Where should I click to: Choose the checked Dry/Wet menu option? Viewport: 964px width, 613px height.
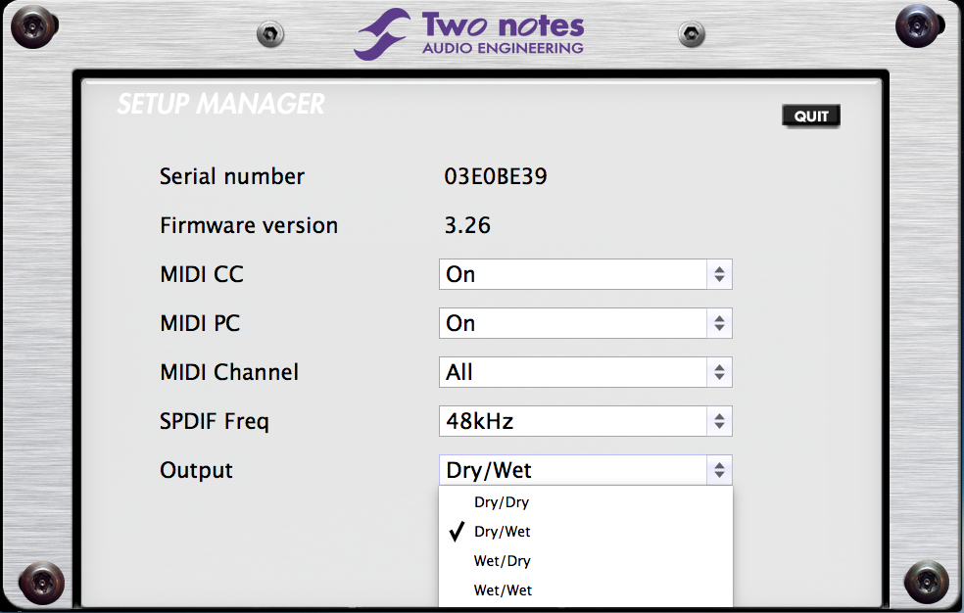tap(502, 532)
